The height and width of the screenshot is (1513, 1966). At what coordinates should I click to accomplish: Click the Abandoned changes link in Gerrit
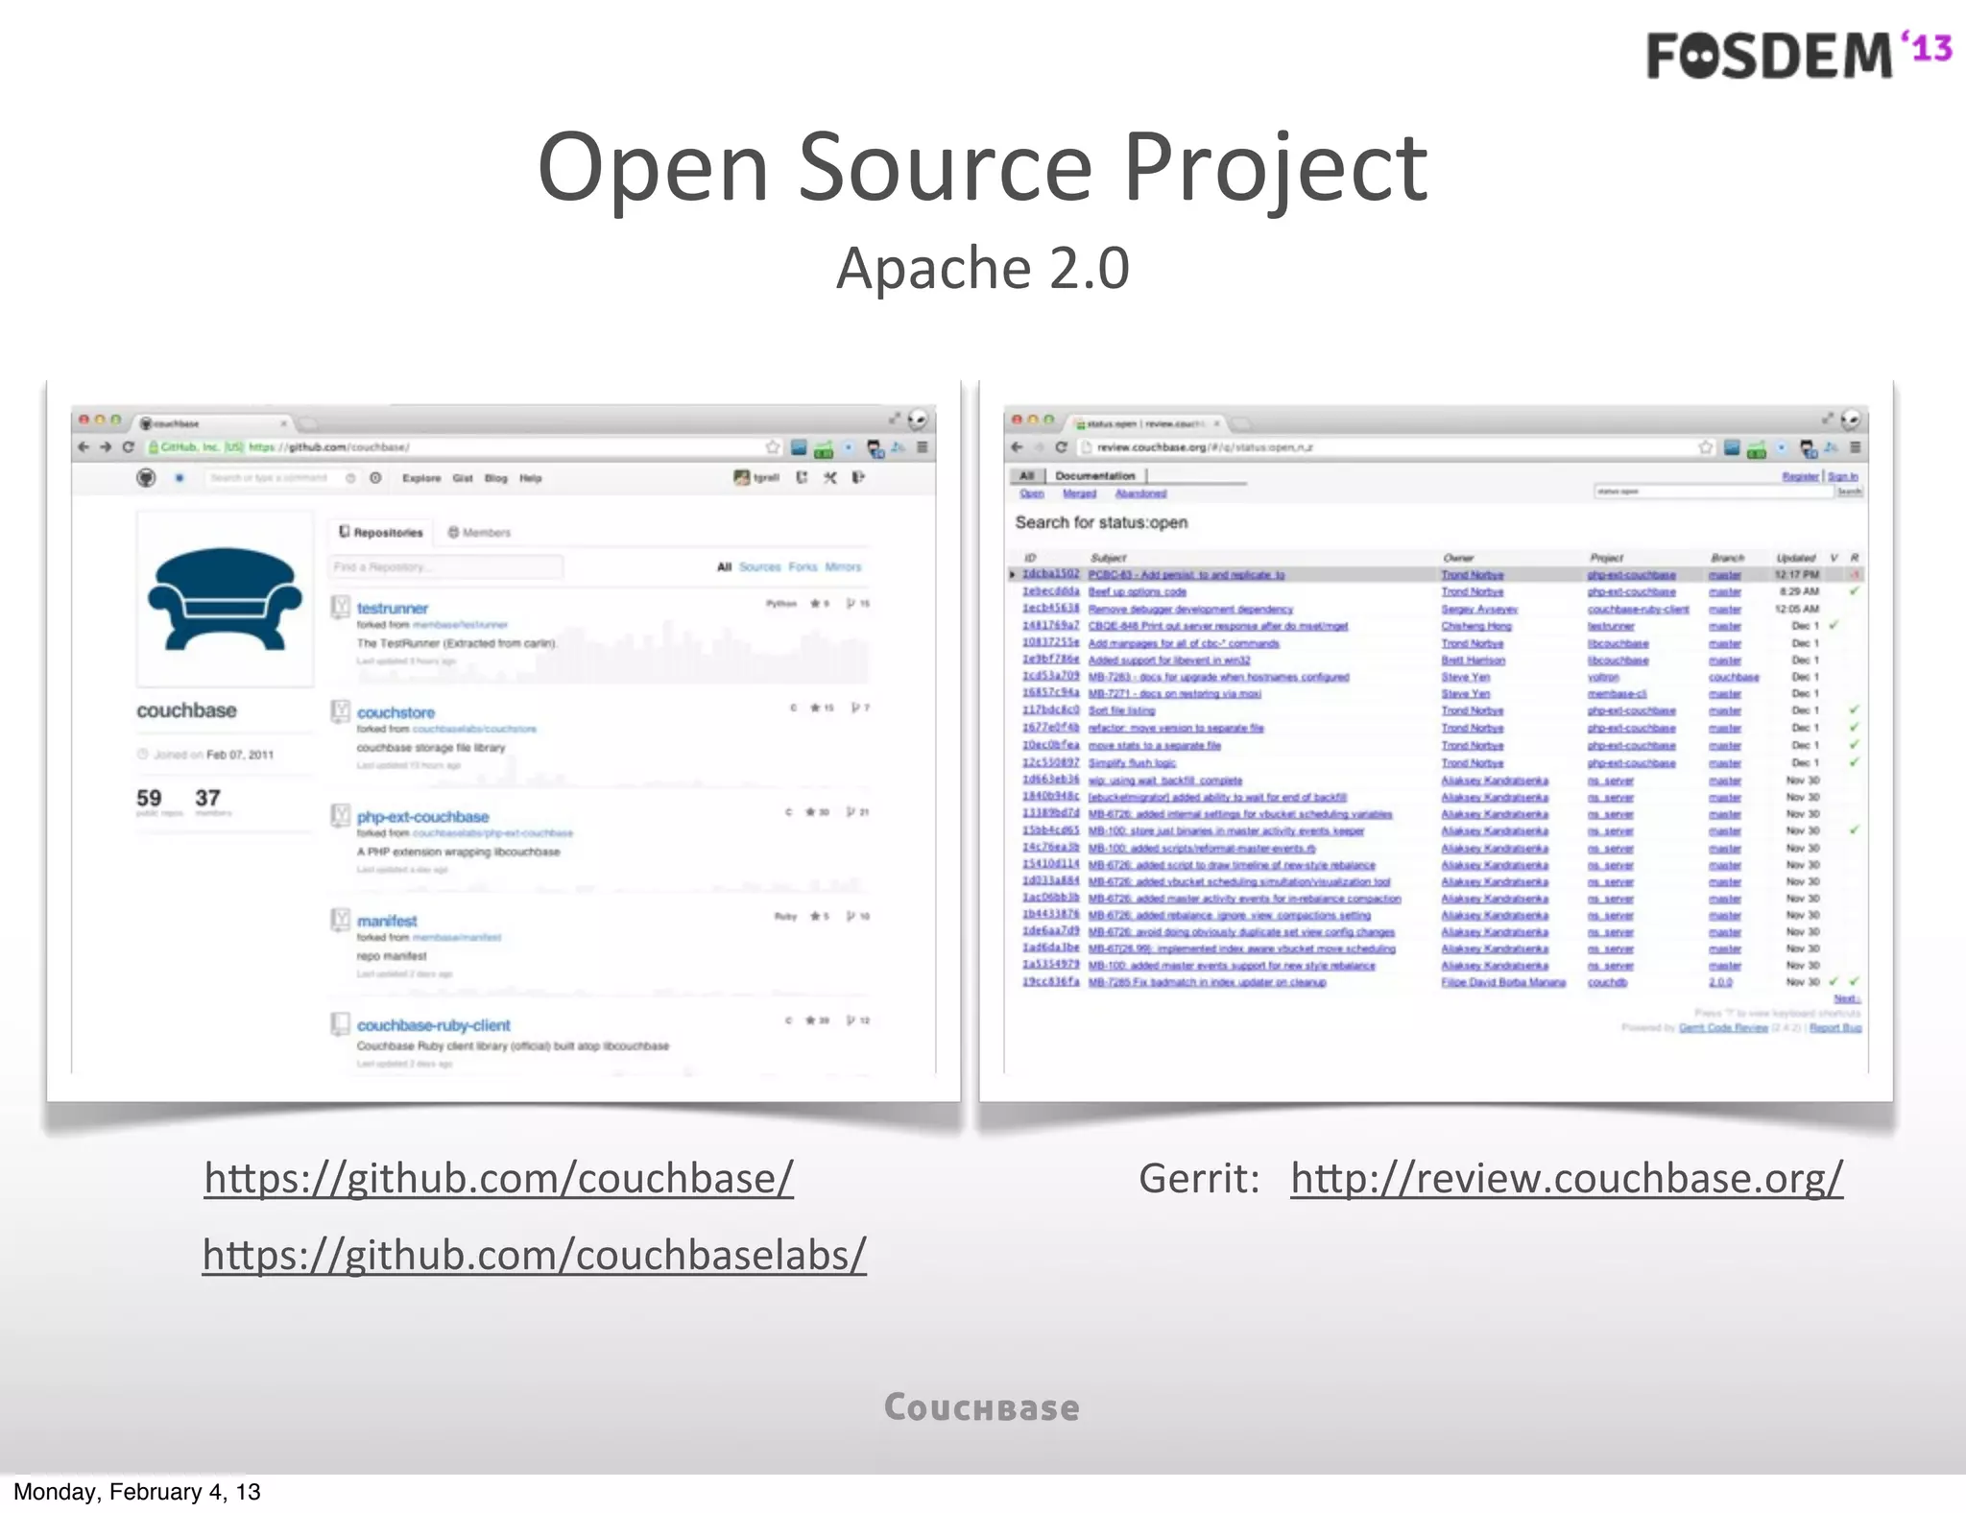(x=1140, y=493)
